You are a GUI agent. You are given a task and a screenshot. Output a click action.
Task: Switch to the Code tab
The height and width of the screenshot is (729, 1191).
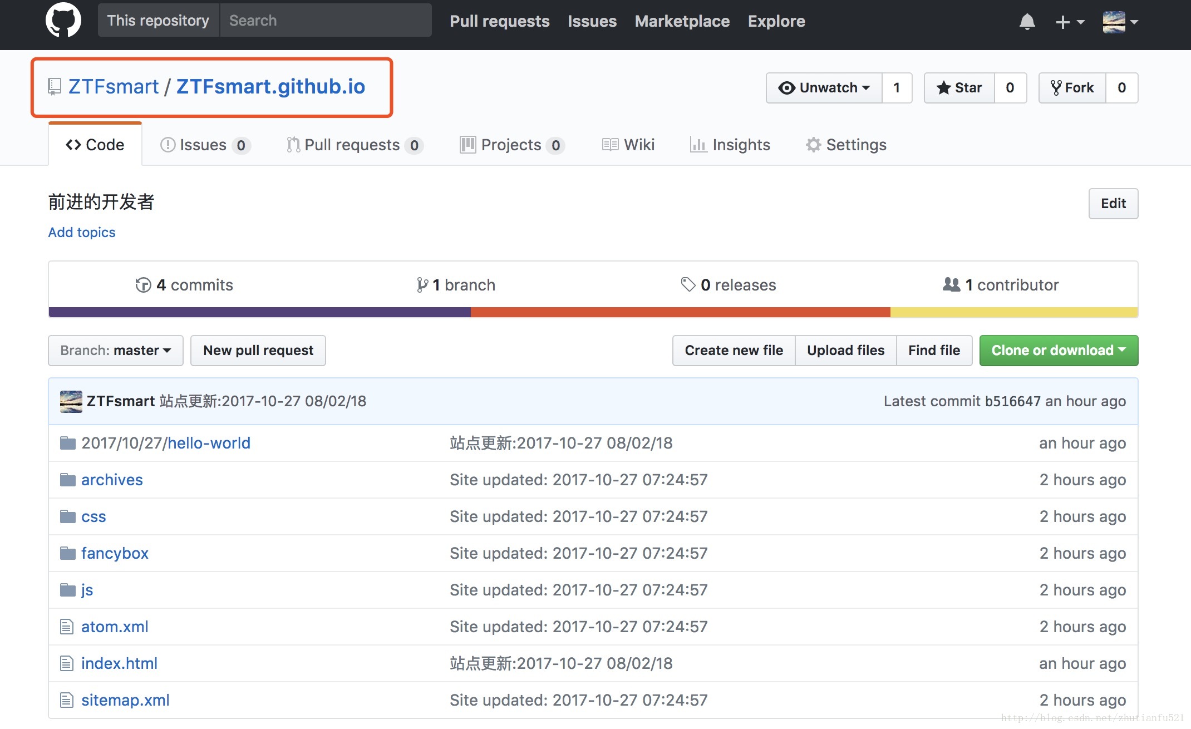pyautogui.click(x=95, y=145)
